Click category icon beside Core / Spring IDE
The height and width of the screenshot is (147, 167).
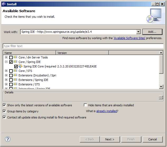(x=15, y=62)
